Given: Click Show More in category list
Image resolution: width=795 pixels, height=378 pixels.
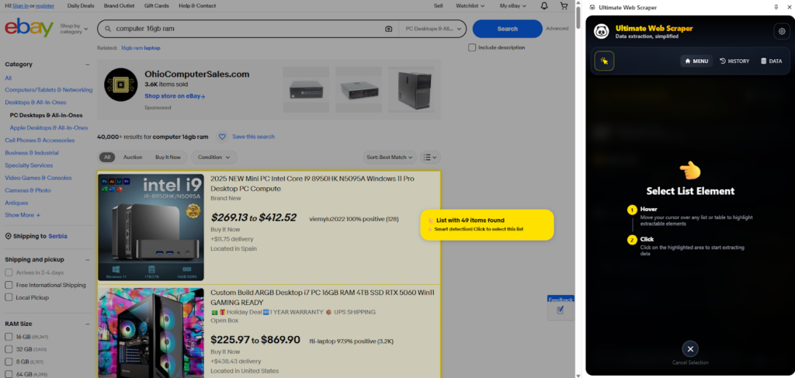Looking at the screenshot, I should click(x=23, y=215).
